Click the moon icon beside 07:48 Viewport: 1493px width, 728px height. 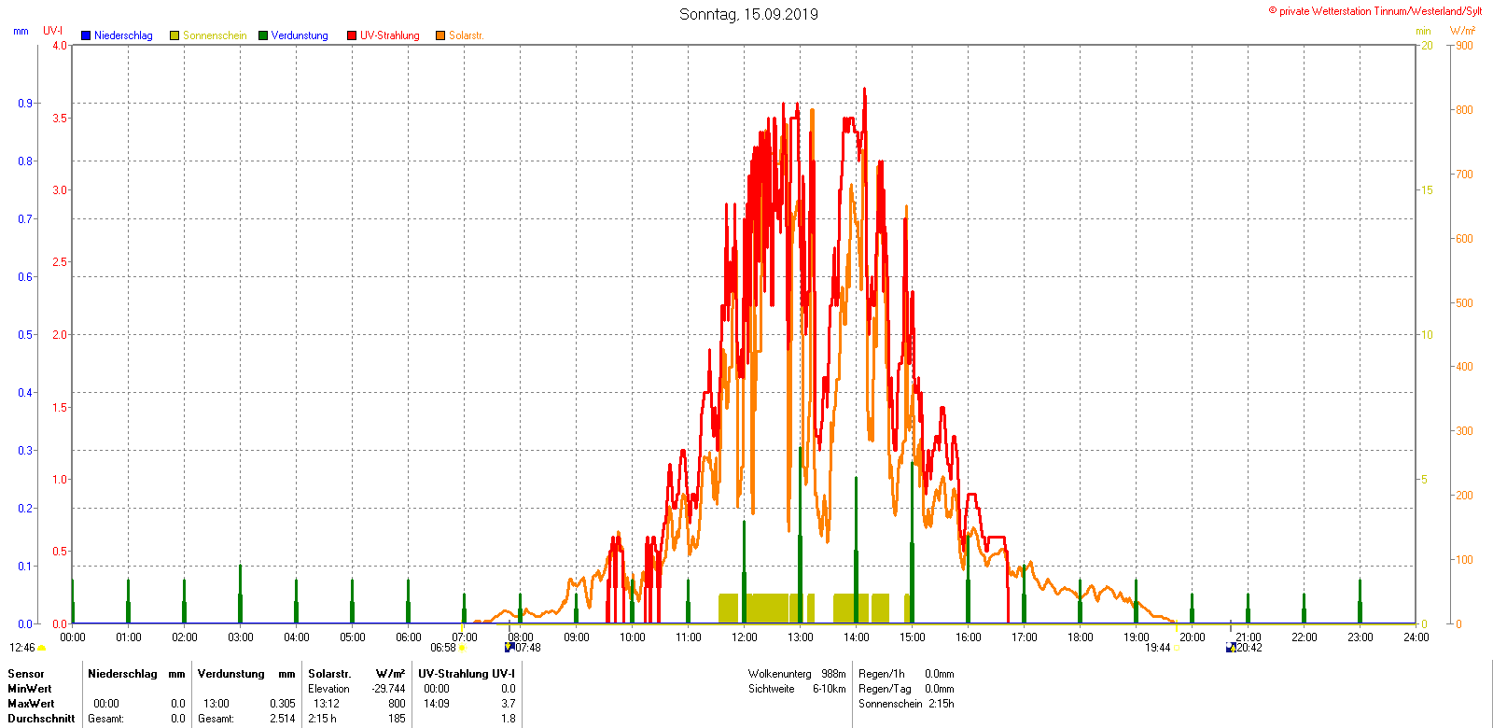tap(509, 647)
